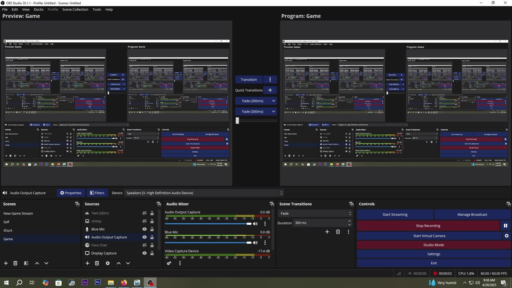Mute Audio Output Capture in mixer
512x288 pixels.
pyautogui.click(x=255, y=224)
